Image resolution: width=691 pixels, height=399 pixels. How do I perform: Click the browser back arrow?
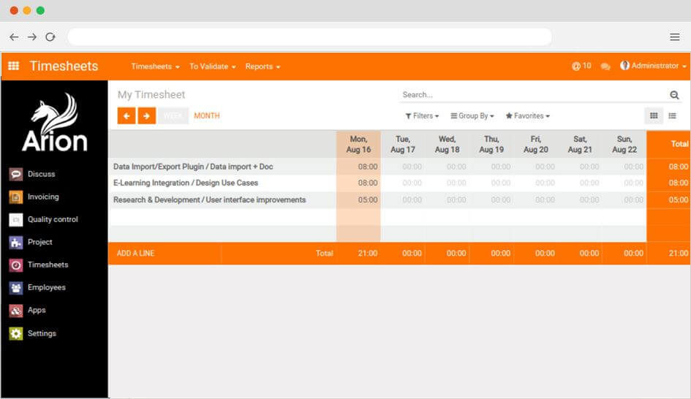[x=14, y=37]
